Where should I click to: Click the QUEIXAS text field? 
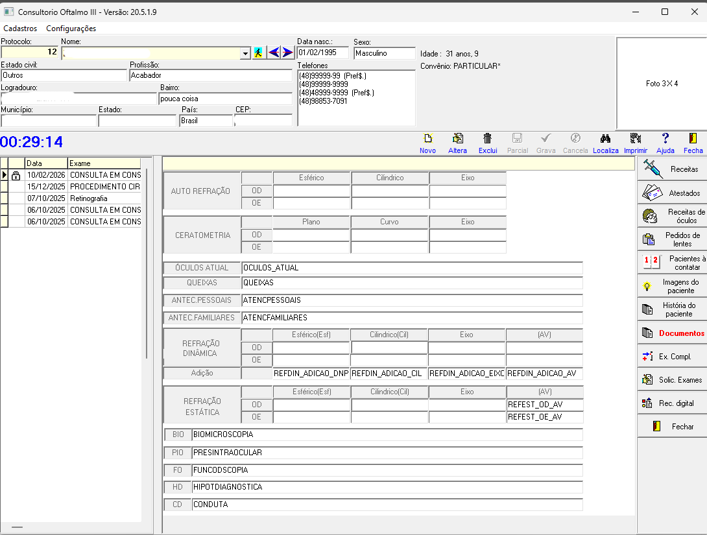[411, 283]
